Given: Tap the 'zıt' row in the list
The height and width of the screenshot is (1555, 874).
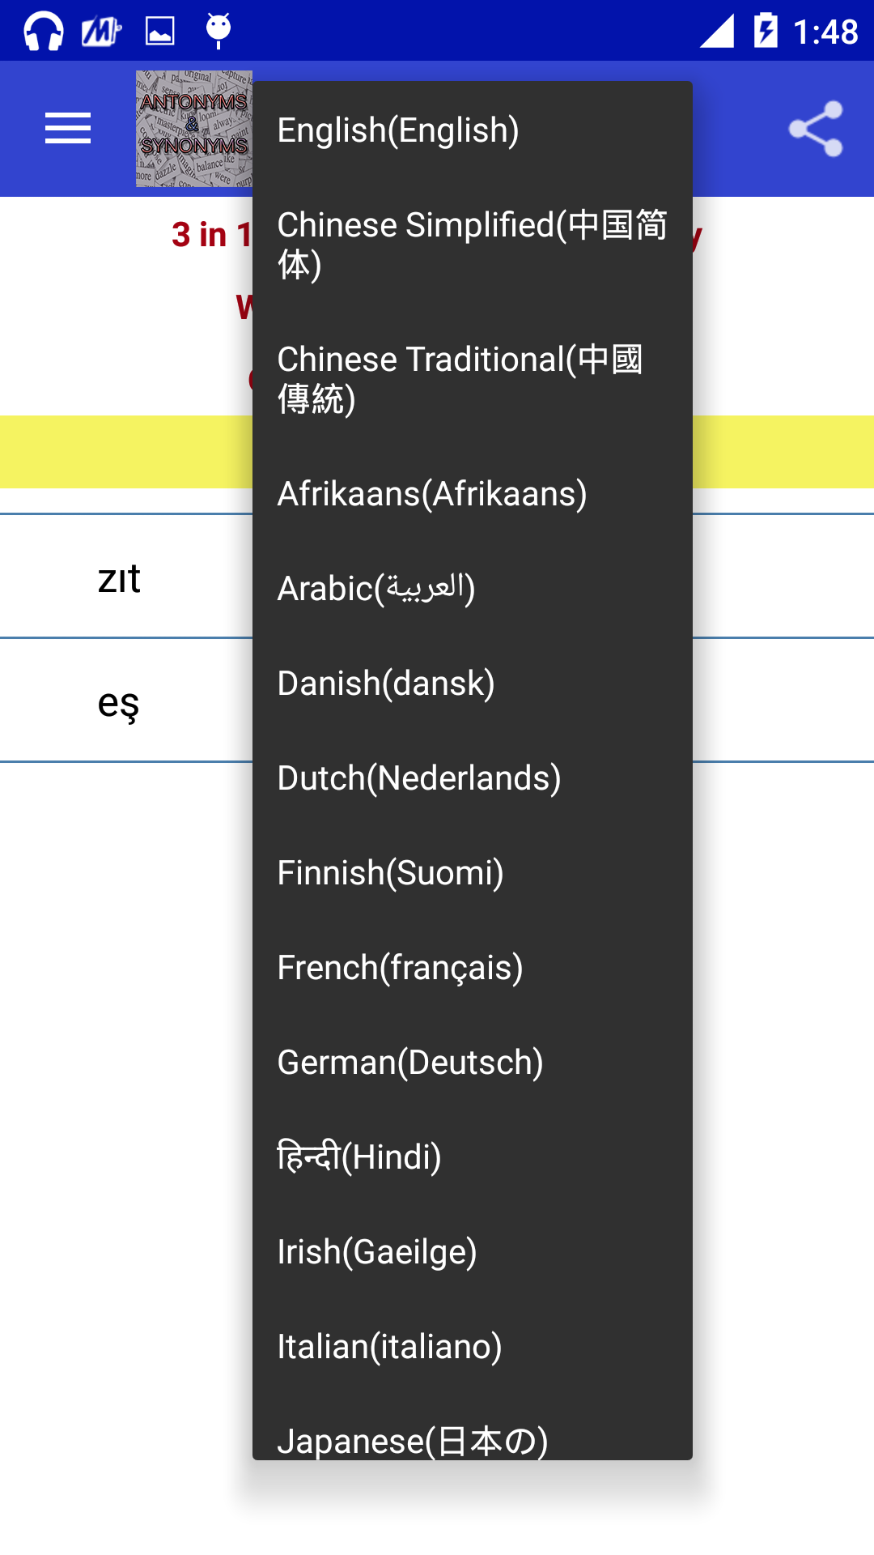Looking at the screenshot, I should [x=126, y=577].
